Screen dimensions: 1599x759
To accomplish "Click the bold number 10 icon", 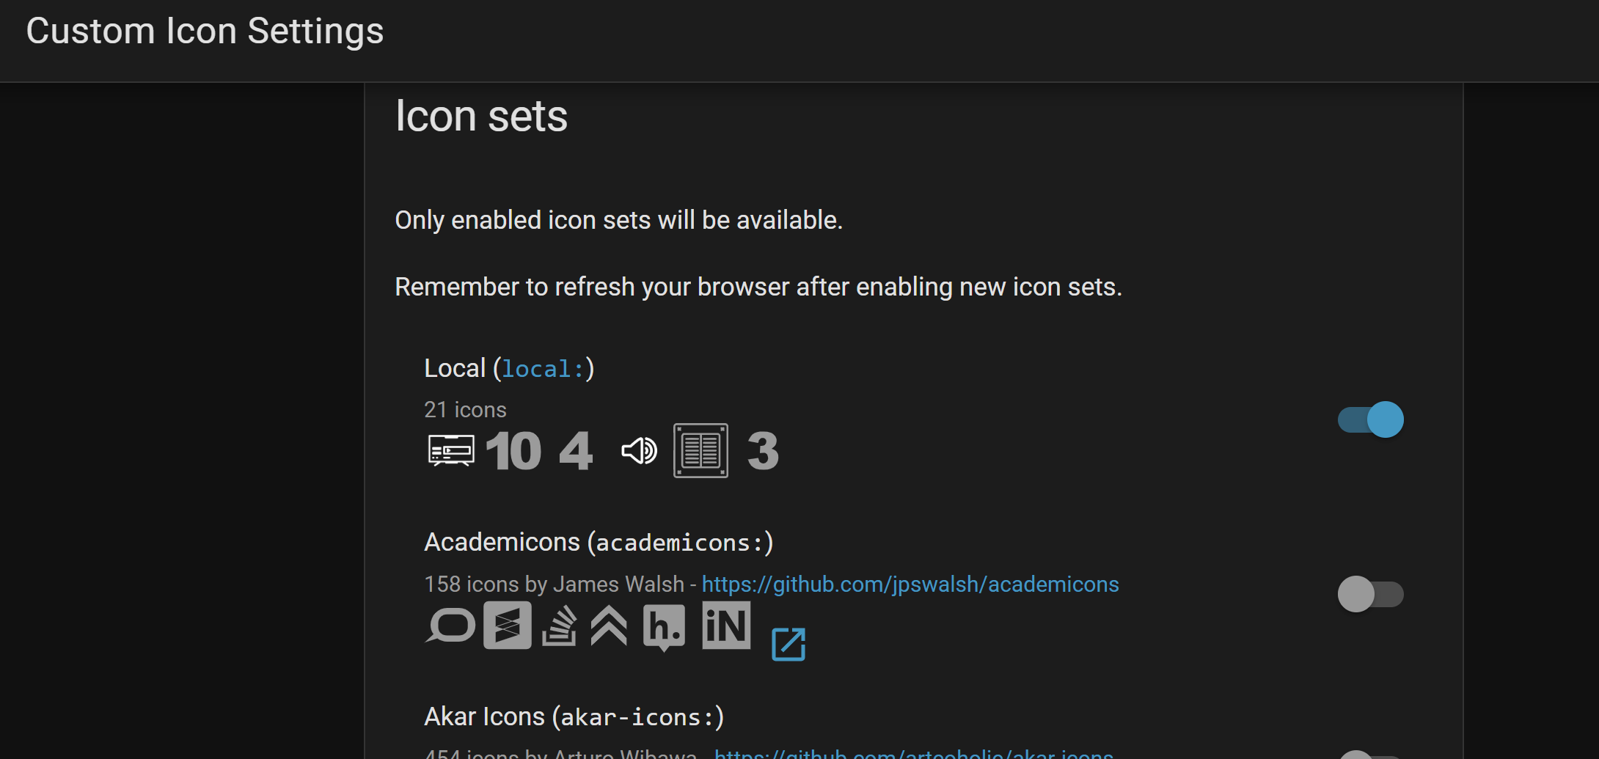I will click(513, 451).
